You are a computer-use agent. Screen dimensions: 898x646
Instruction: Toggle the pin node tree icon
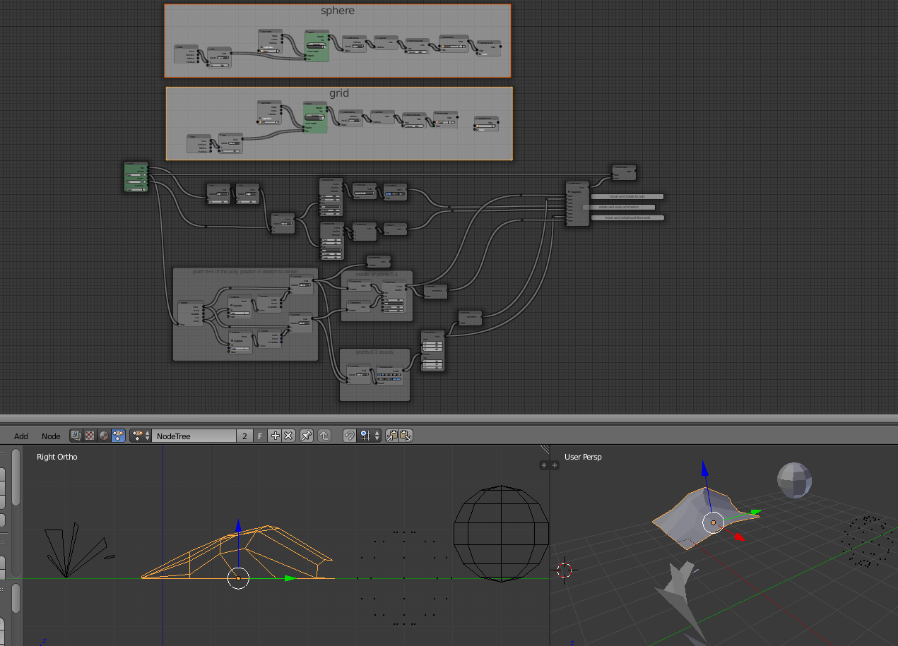[307, 436]
